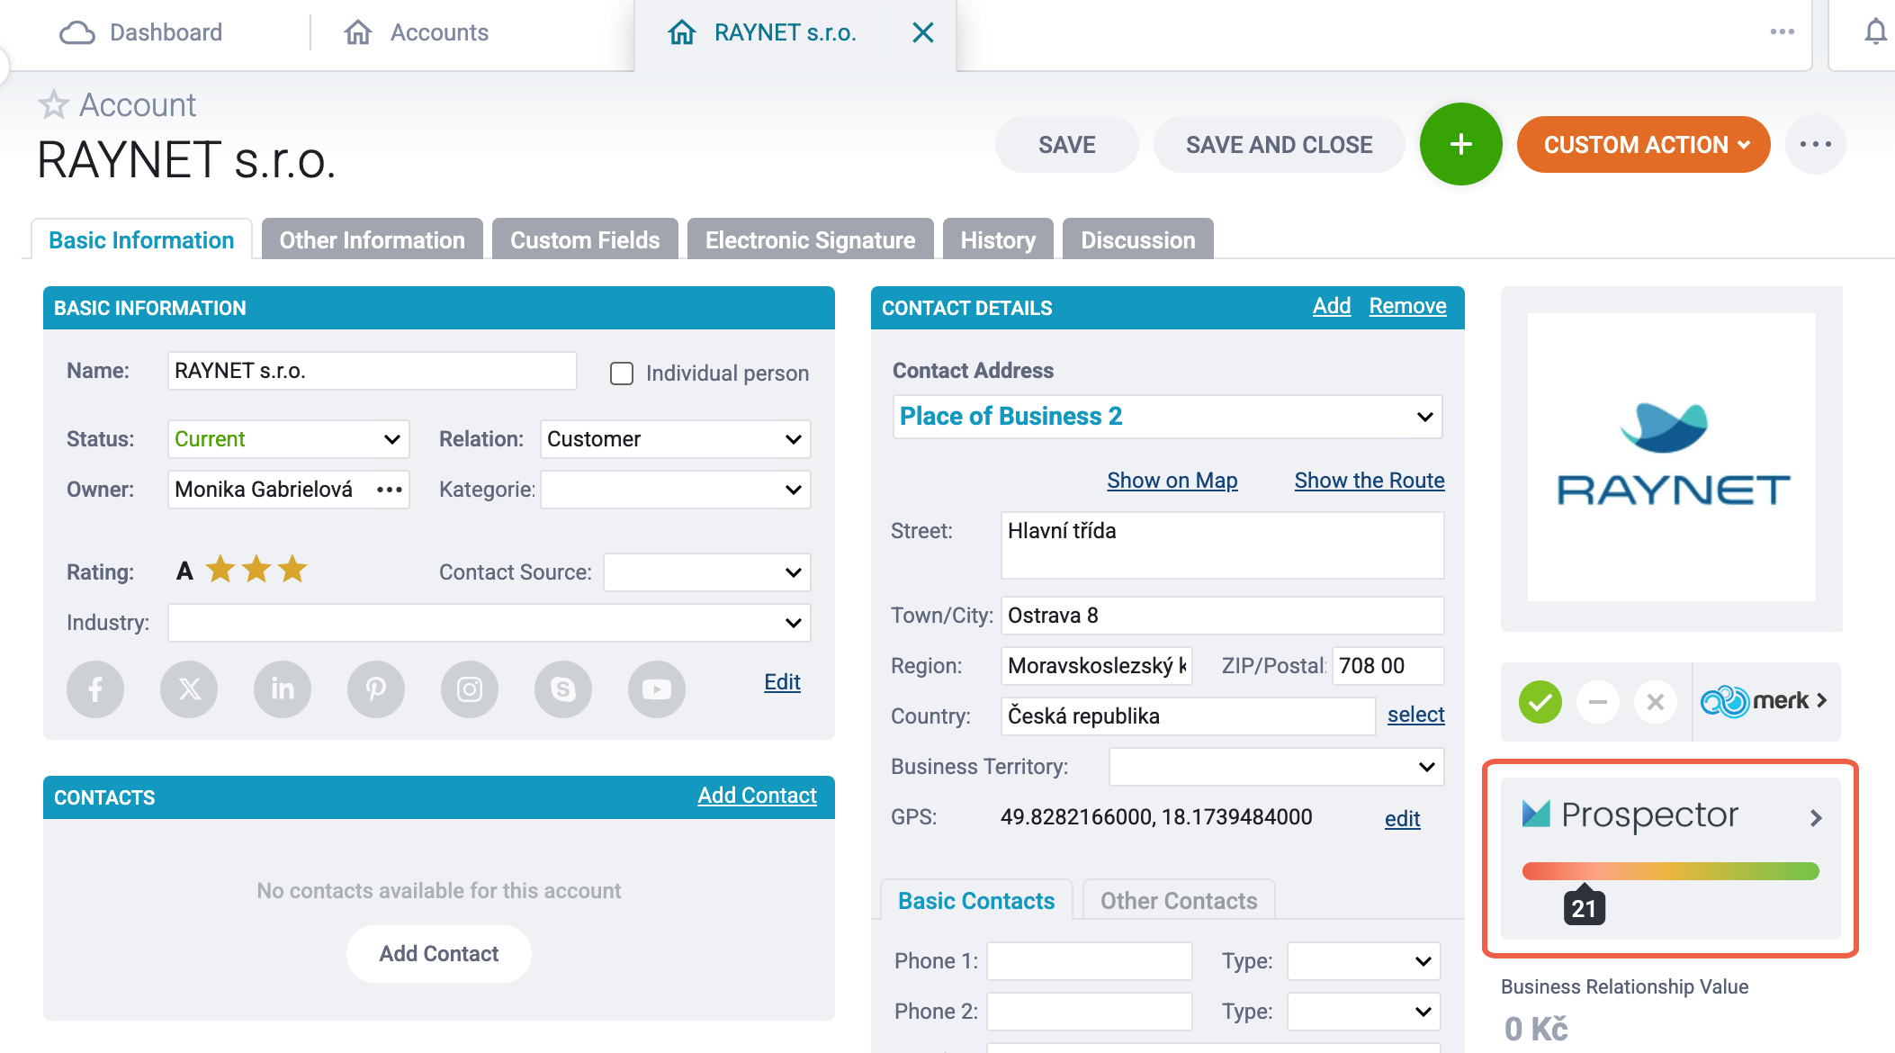
Task: Open the Relation dropdown showing Customer
Action: (x=676, y=439)
